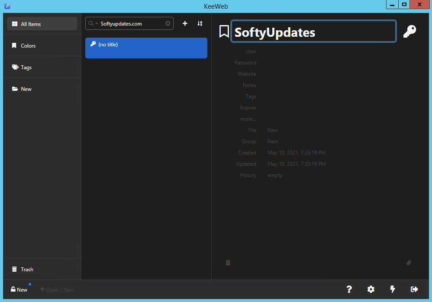This screenshot has height=302, width=432.
Task: Edit the SoftyUpdates title field
Action: pos(313,31)
